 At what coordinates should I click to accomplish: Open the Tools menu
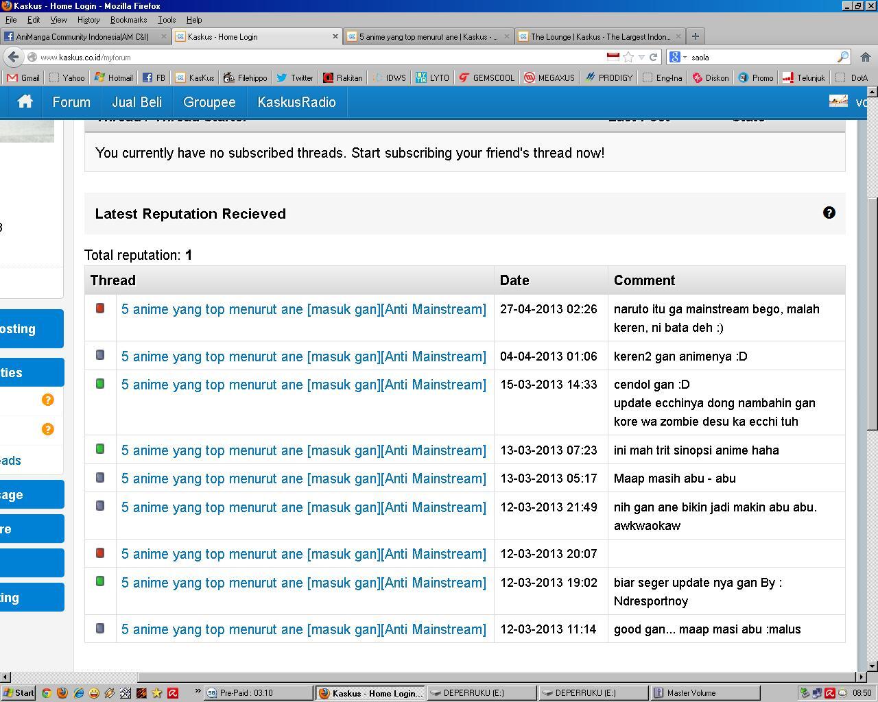pos(167,20)
